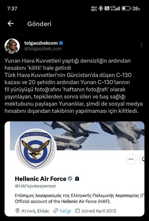Image resolution: width=149 pixels, height=221 pixels.
Task: Open the haf.gr website link
Action: click(x=65, y=211)
